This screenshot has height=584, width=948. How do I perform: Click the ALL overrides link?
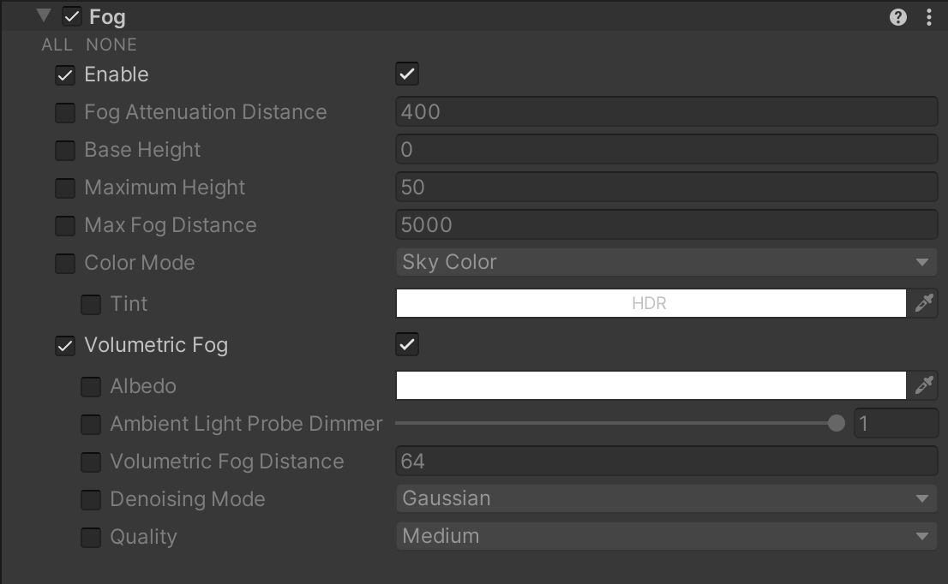point(57,45)
